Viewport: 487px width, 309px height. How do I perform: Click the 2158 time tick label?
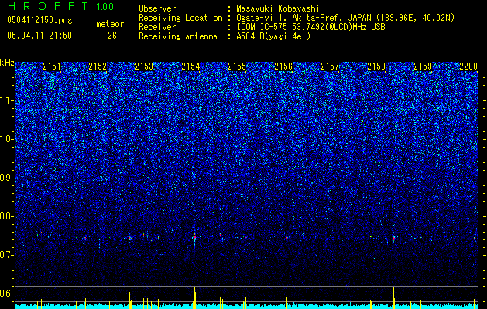tap(376, 66)
